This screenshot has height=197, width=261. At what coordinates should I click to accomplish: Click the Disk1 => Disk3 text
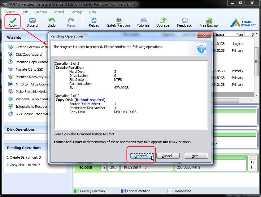[x=125, y=112]
